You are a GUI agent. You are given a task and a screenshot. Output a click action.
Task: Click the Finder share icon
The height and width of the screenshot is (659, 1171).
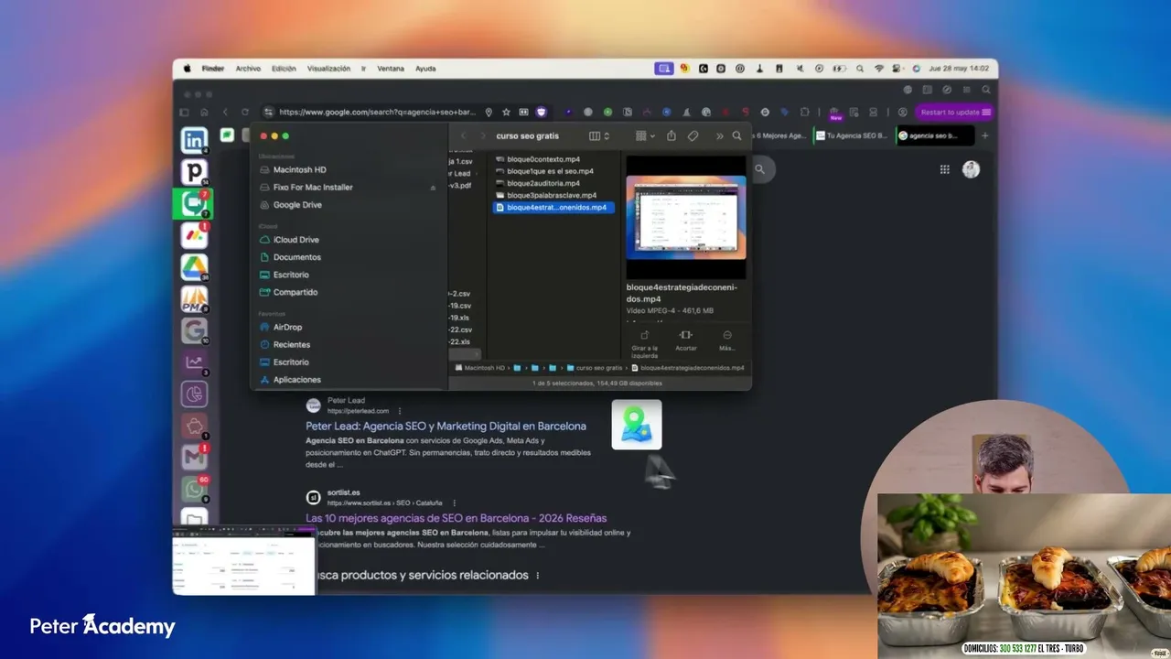coord(671,135)
